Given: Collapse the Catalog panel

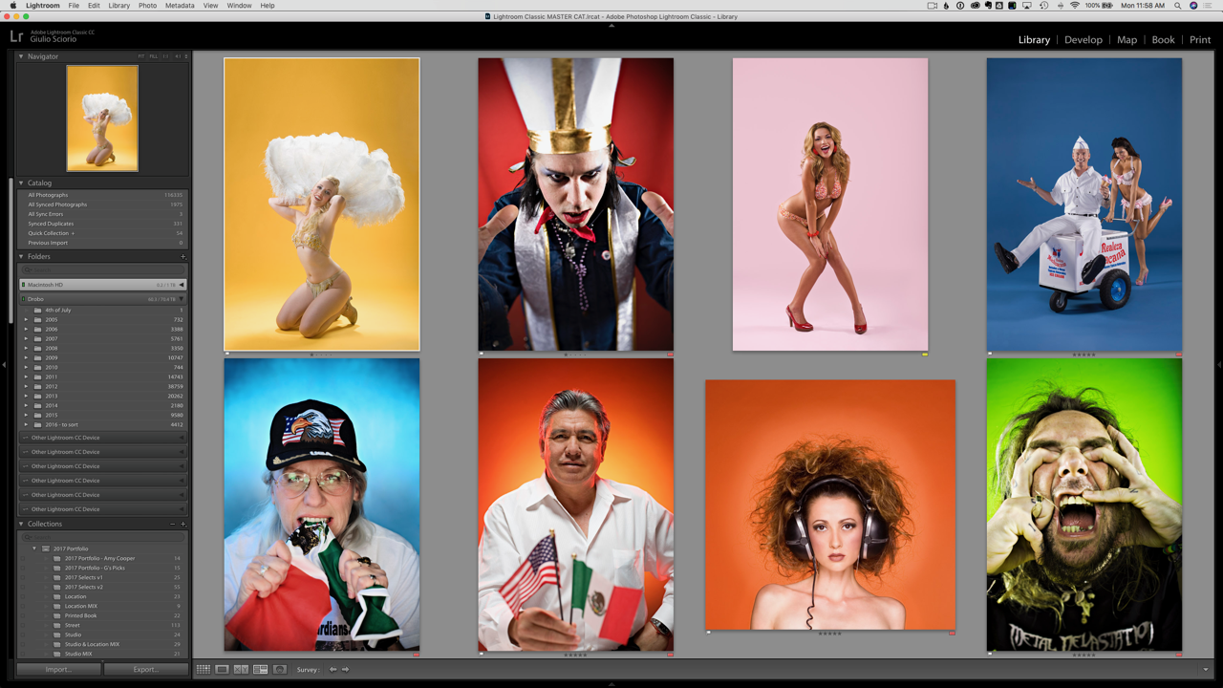Looking at the screenshot, I should pyautogui.click(x=21, y=183).
